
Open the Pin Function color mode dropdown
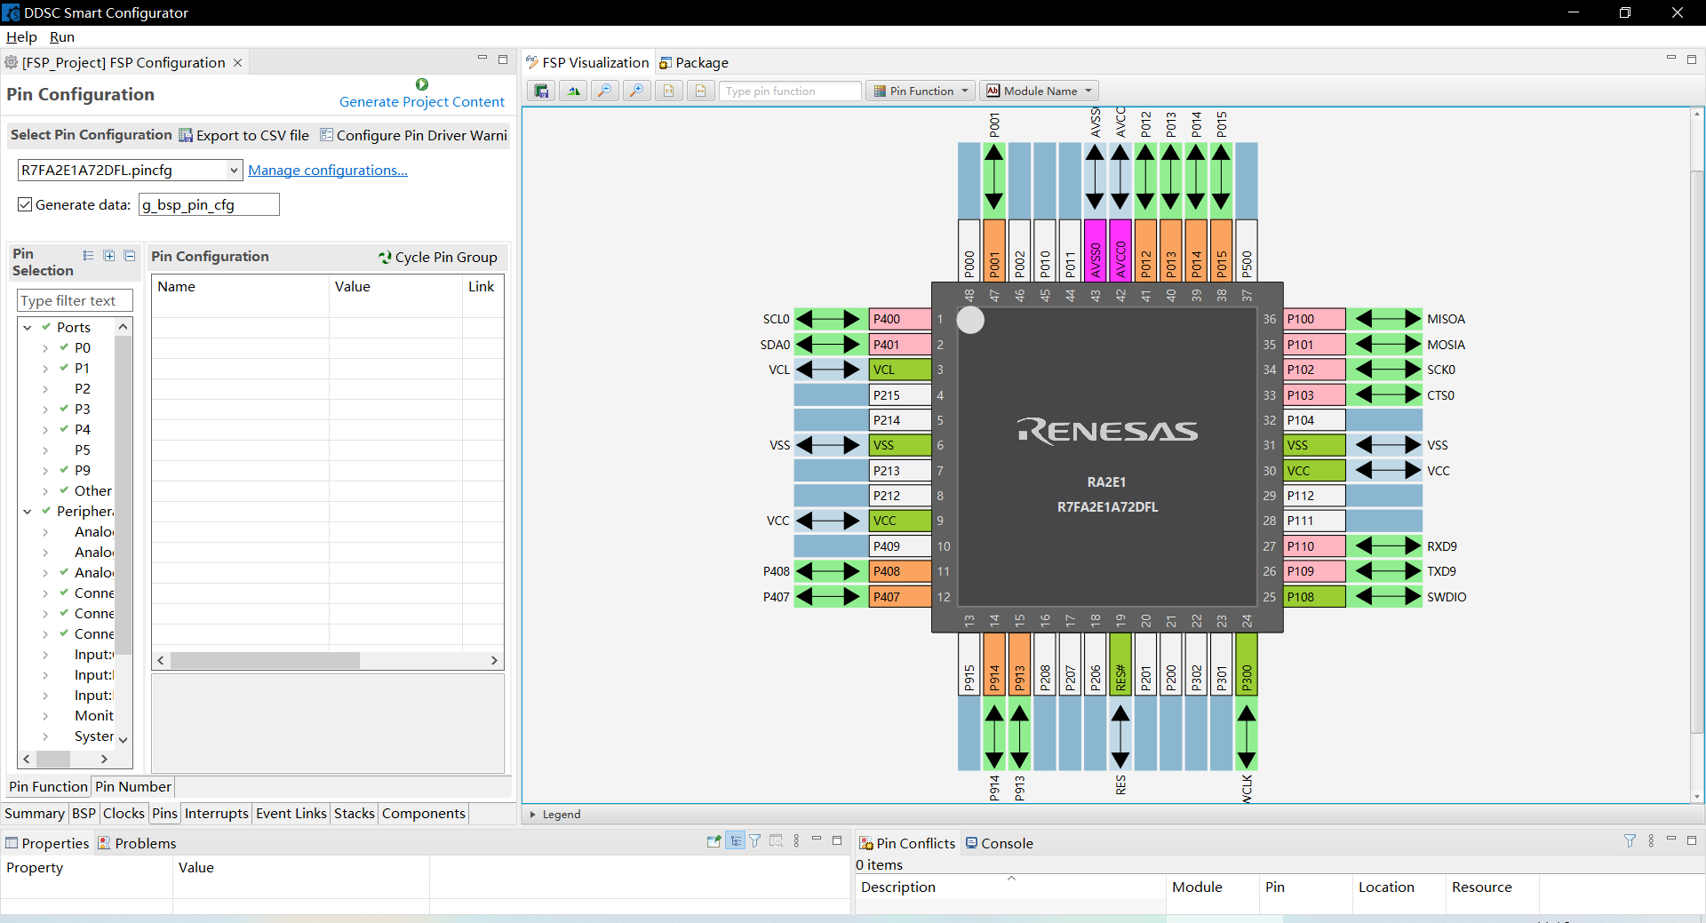point(921,91)
